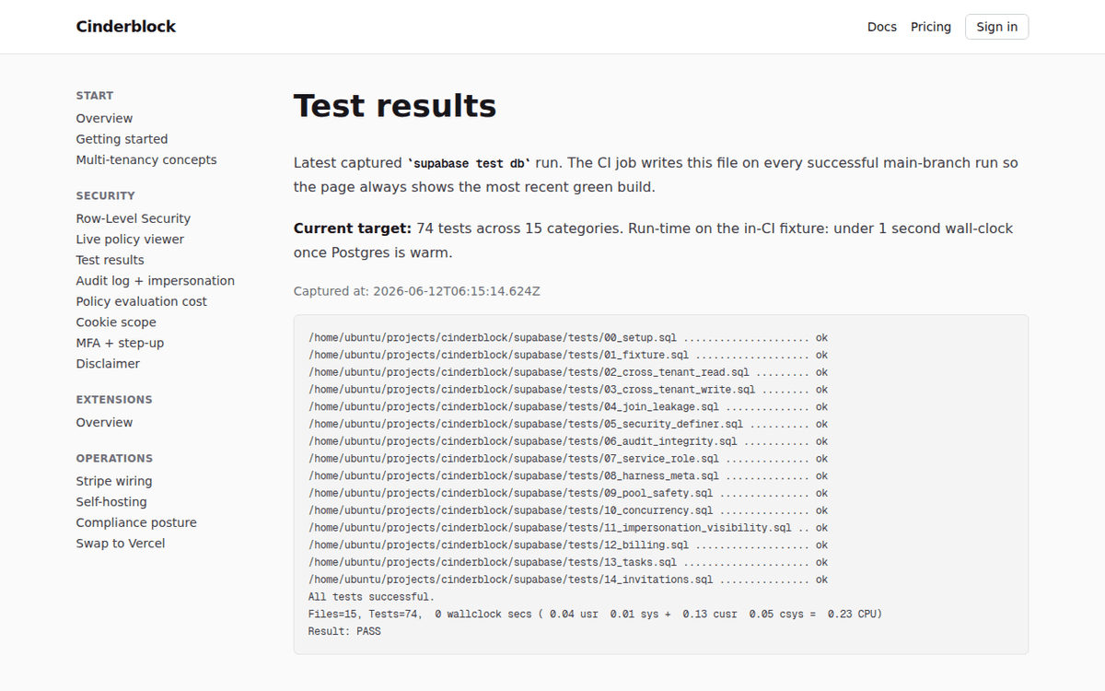This screenshot has width=1105, height=691.
Task: Click the 13_tasks.sql output line
Action: (x=568, y=562)
